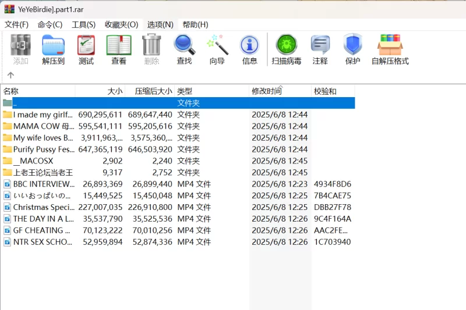Sort by the 名称 column header

[38, 91]
